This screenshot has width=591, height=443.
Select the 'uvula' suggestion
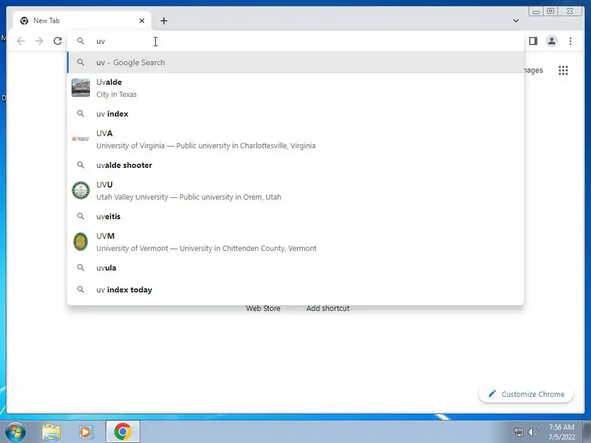tap(295, 268)
